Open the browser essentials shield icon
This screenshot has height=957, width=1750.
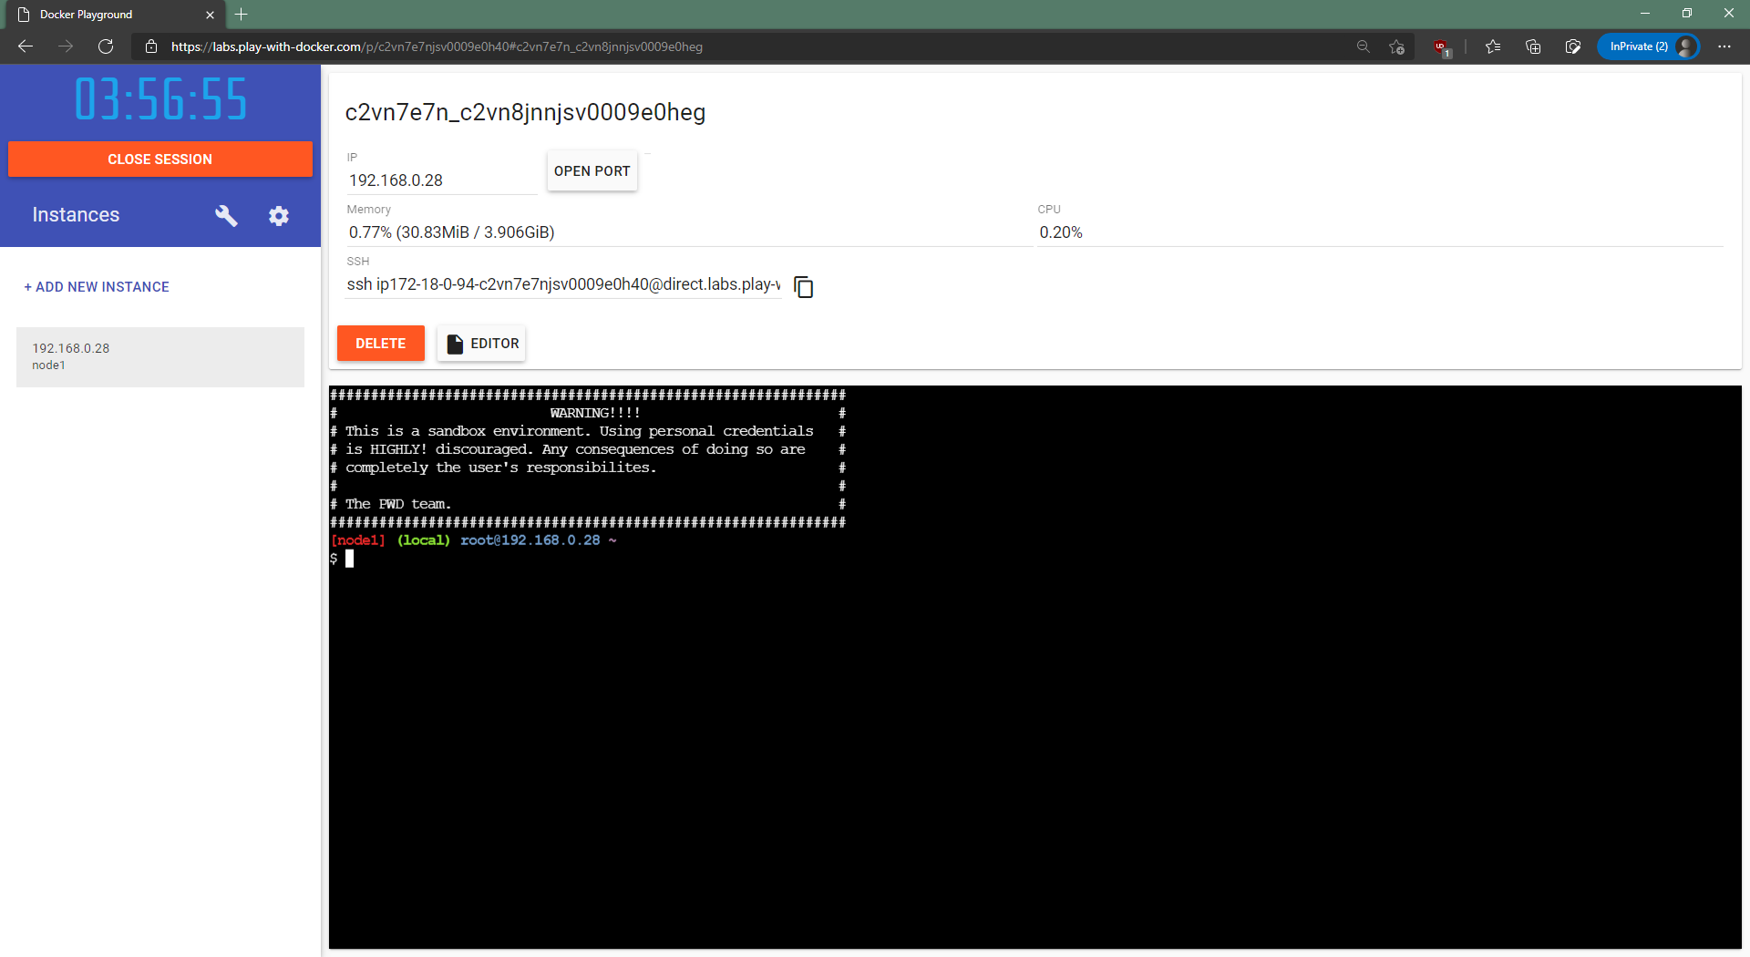pyautogui.click(x=1573, y=46)
